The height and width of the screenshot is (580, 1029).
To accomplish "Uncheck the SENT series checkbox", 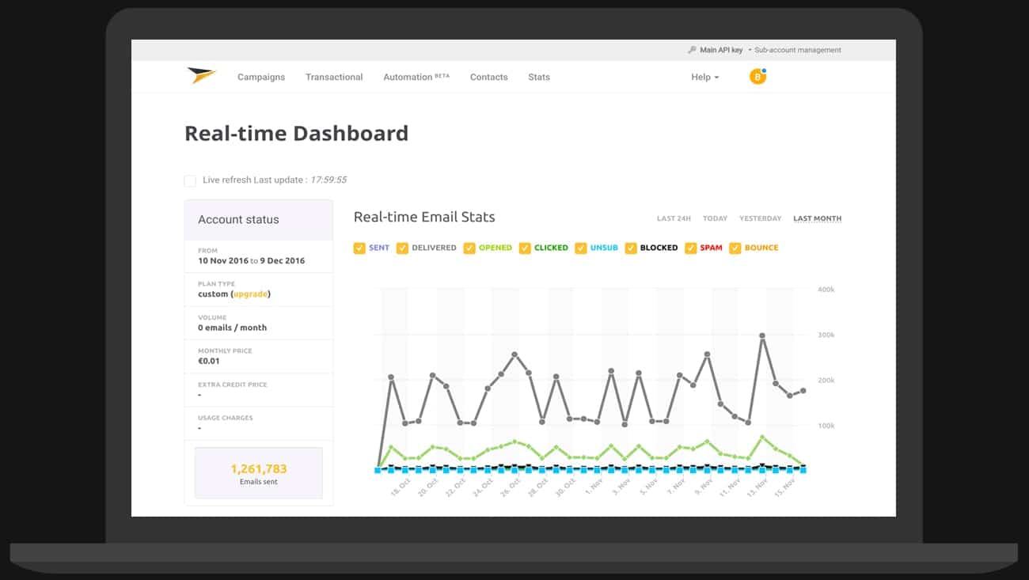I will (x=359, y=248).
